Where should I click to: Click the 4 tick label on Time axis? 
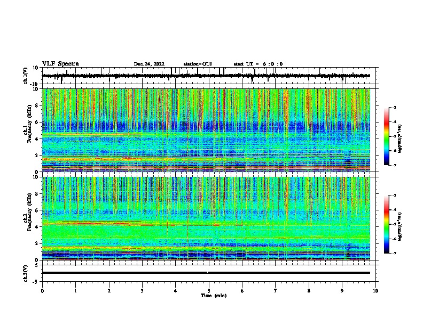click(x=176, y=291)
